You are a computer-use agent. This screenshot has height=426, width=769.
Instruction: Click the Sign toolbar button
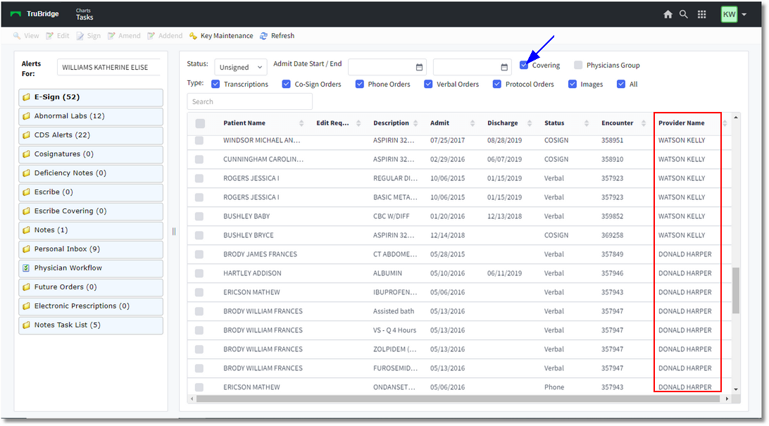[88, 36]
